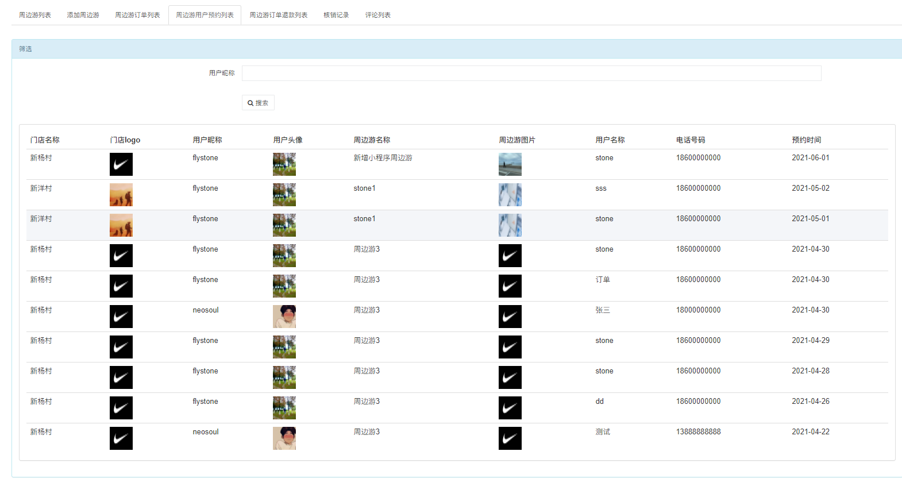
Task: Click date 2021-04-22
Action: 811,432
